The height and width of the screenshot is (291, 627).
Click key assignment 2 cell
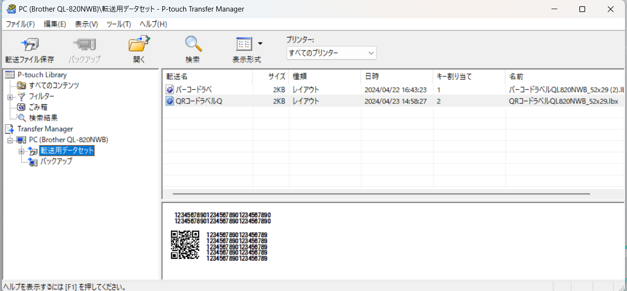pyautogui.click(x=439, y=101)
